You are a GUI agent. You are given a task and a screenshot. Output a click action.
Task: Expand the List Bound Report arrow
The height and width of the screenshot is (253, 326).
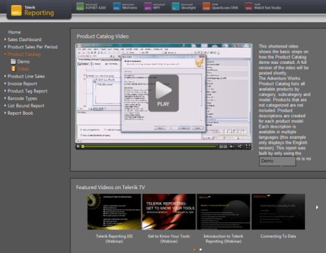[5, 106]
